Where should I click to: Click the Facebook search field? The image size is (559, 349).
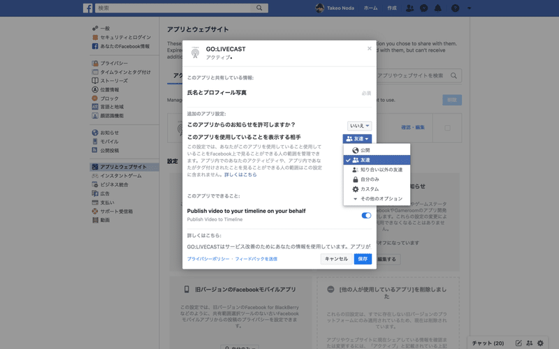173,8
